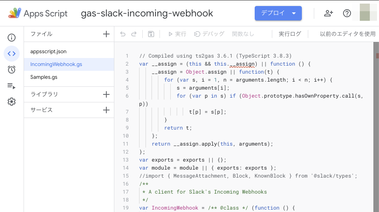
Task: Run the script with 実行 button
Action: (x=177, y=34)
